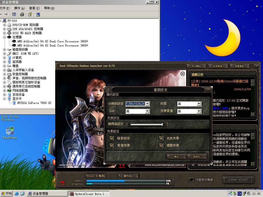
Task: Collapse the 处理器 tree node
Action: pyautogui.click(x=5, y=37)
